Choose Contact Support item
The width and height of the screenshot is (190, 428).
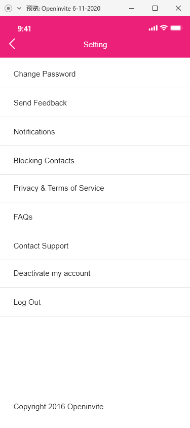click(x=95, y=245)
